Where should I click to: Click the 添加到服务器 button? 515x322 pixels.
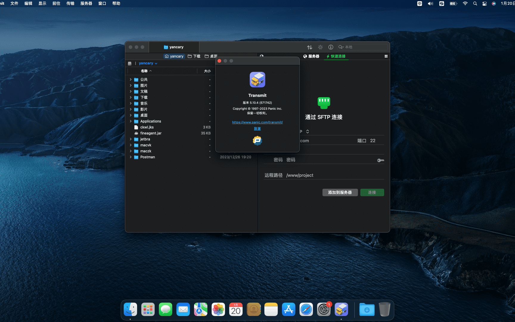pyautogui.click(x=340, y=193)
